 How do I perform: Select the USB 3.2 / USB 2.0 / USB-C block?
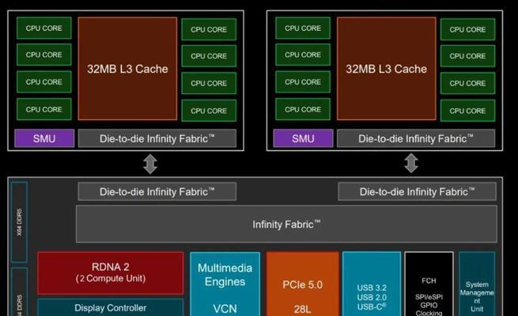pos(372,284)
